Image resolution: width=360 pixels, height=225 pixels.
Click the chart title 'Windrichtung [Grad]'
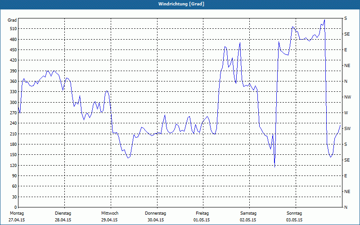click(181, 4)
